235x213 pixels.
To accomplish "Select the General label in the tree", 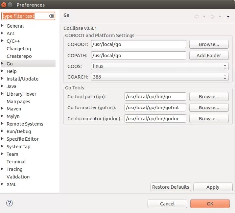I will pyautogui.click(x=15, y=26).
